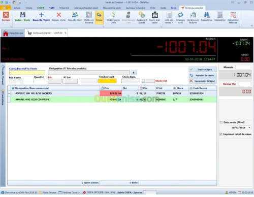Open product list button beside Désignation
This screenshot has width=254, height=197.
coord(134,73)
